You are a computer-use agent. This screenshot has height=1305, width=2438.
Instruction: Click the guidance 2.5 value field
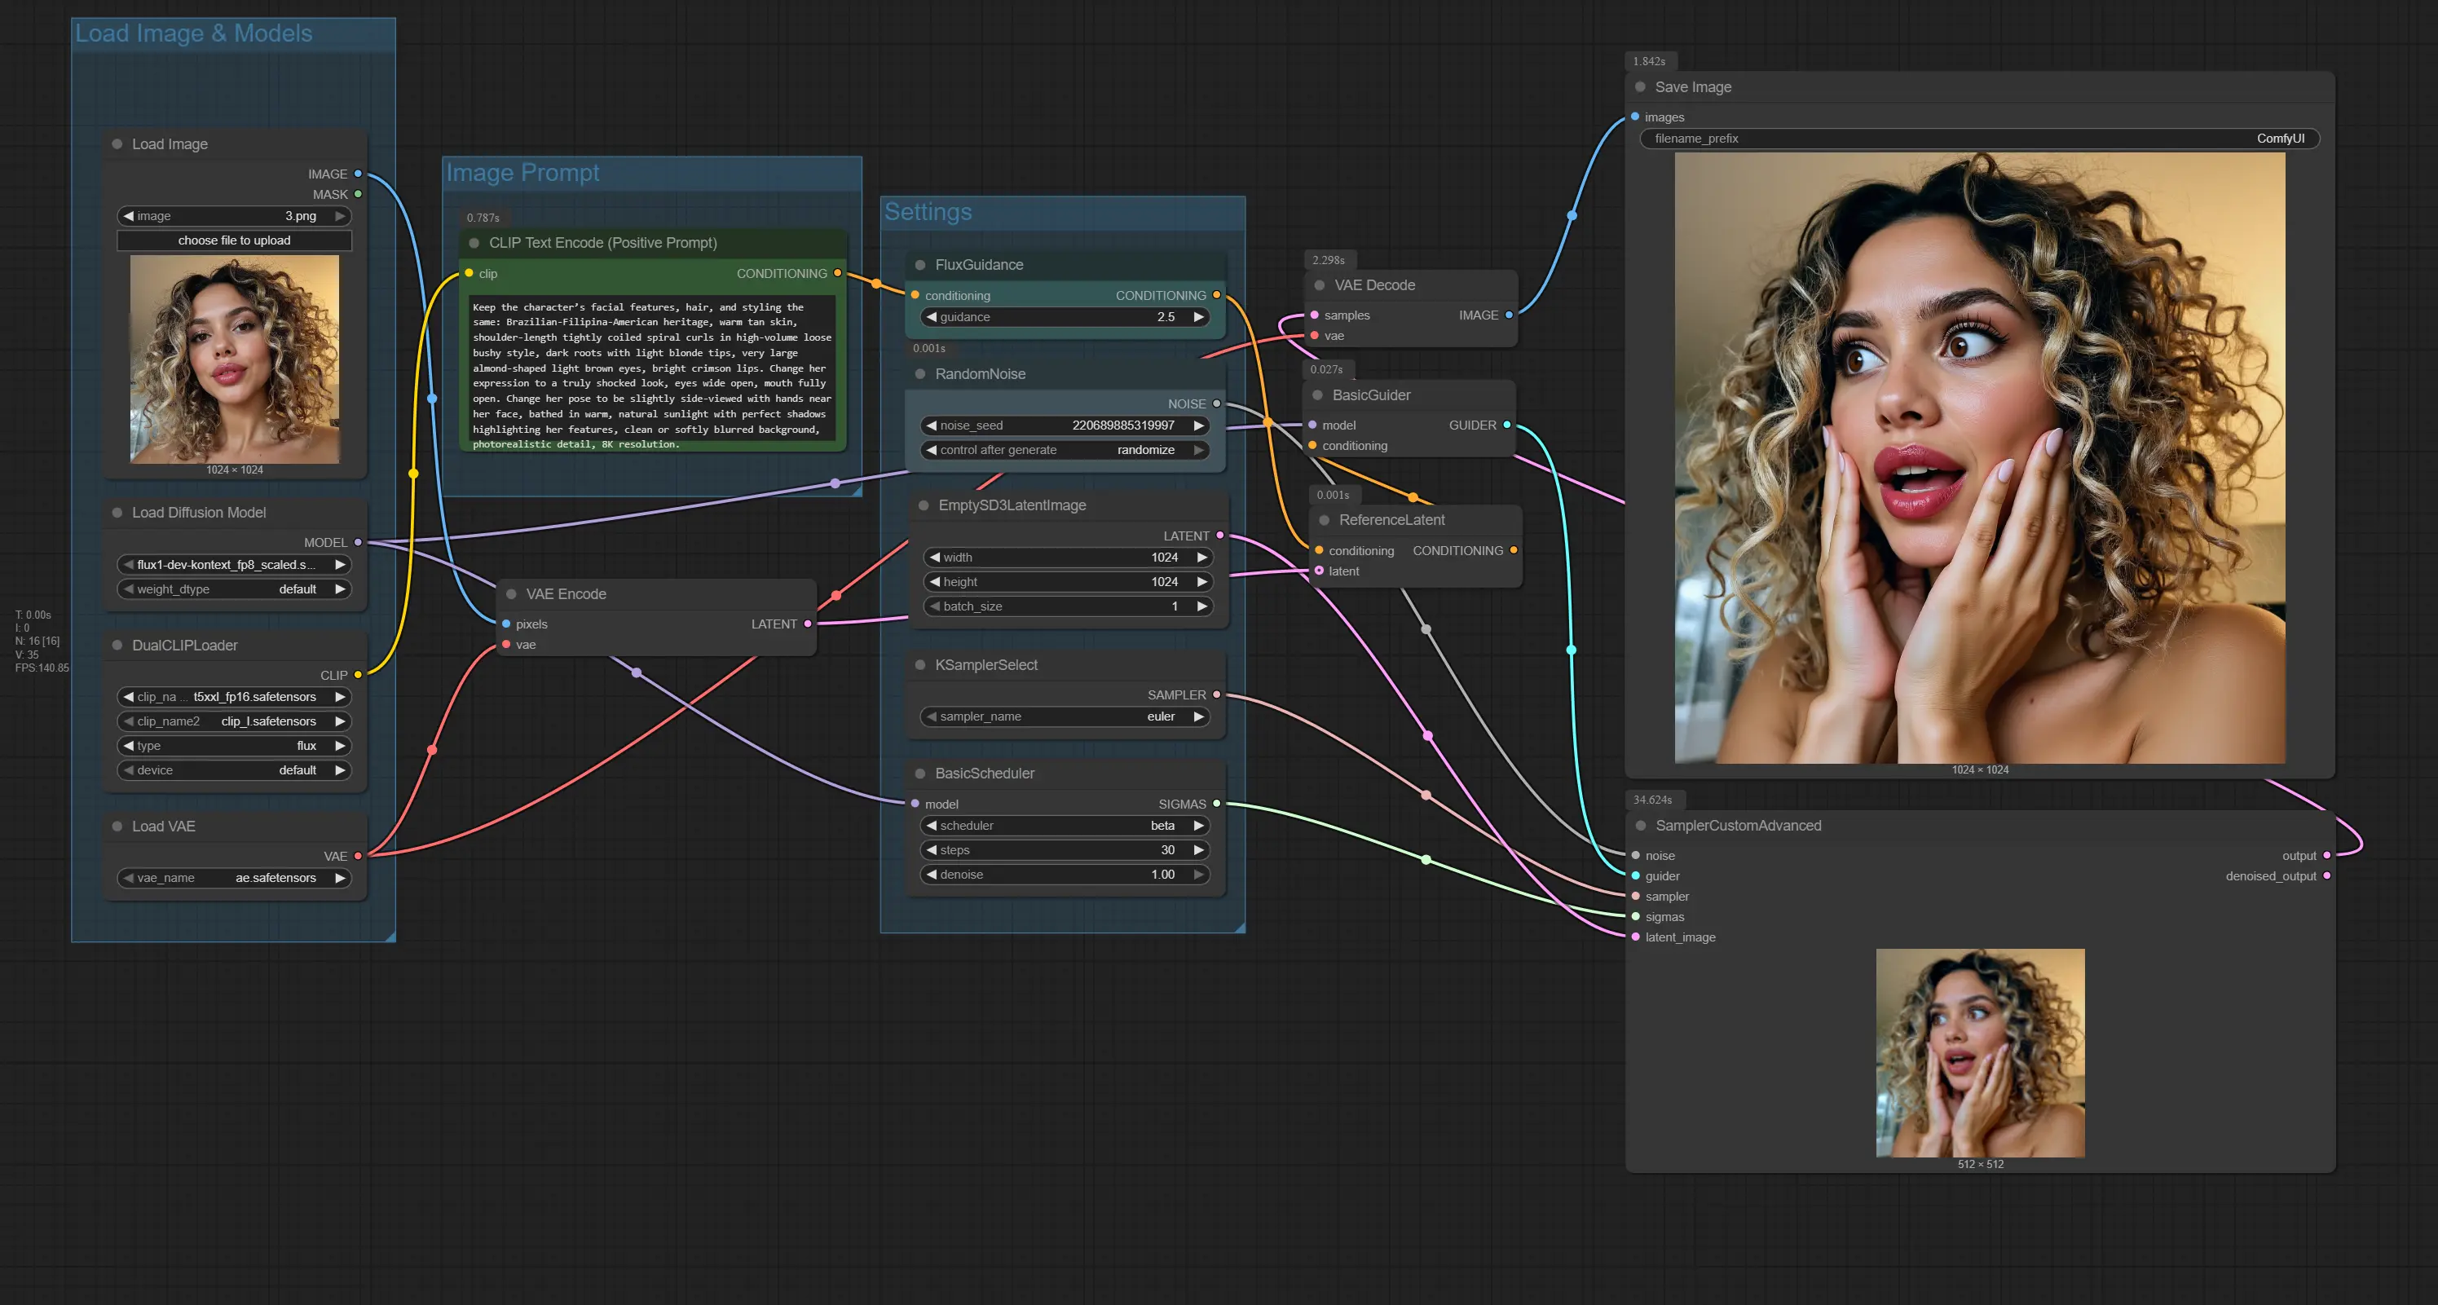pyautogui.click(x=1065, y=317)
